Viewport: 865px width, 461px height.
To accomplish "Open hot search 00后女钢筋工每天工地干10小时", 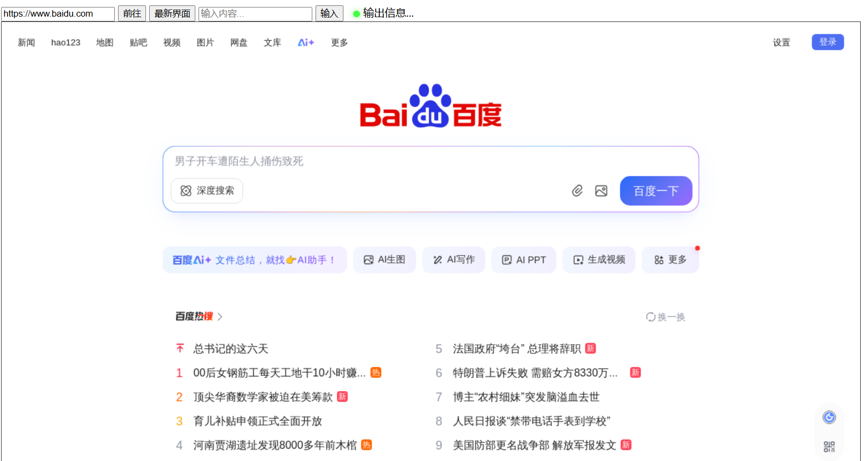I will 280,373.
